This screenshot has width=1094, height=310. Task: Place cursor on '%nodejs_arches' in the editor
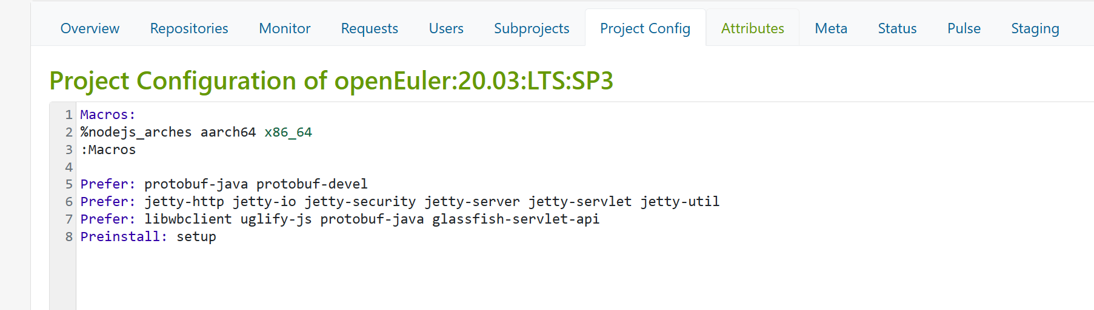click(x=136, y=132)
